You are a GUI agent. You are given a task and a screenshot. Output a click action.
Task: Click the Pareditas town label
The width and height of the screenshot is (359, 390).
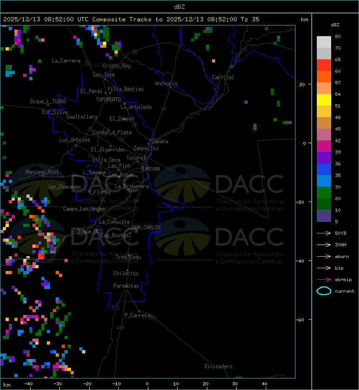click(x=126, y=286)
